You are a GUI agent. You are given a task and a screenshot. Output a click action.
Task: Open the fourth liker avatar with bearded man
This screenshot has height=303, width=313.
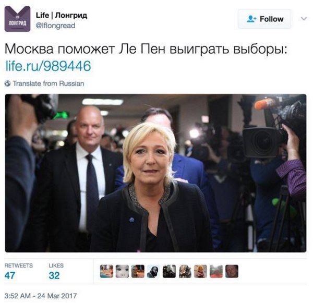tap(153, 271)
